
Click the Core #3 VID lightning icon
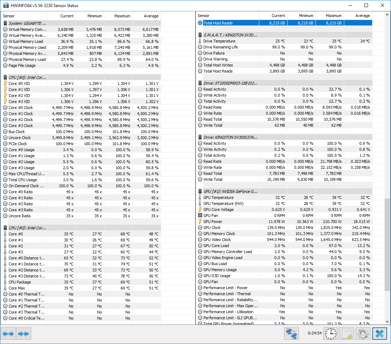point(5,101)
